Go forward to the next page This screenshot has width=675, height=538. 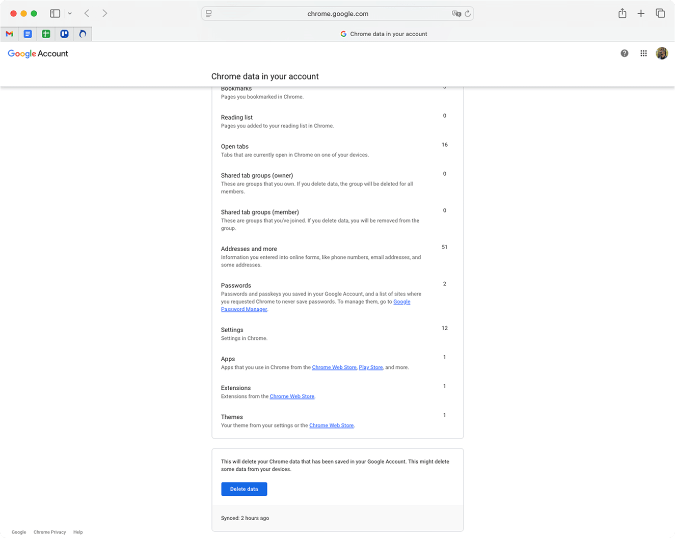(x=104, y=14)
